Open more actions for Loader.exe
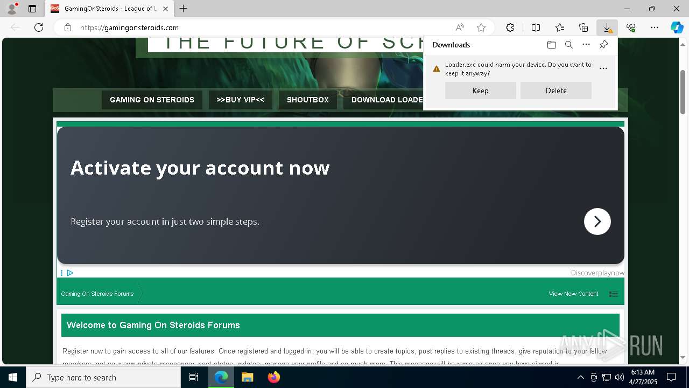Image resolution: width=689 pixels, height=388 pixels. (x=603, y=68)
